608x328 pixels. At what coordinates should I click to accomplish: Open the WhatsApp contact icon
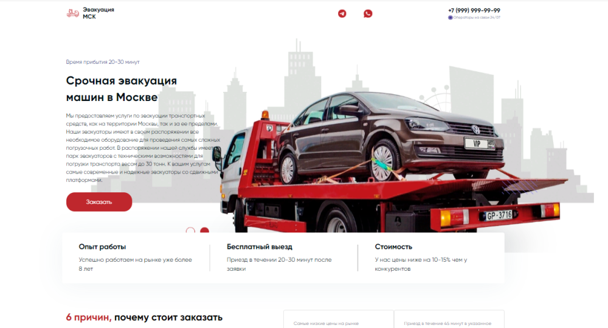368,13
